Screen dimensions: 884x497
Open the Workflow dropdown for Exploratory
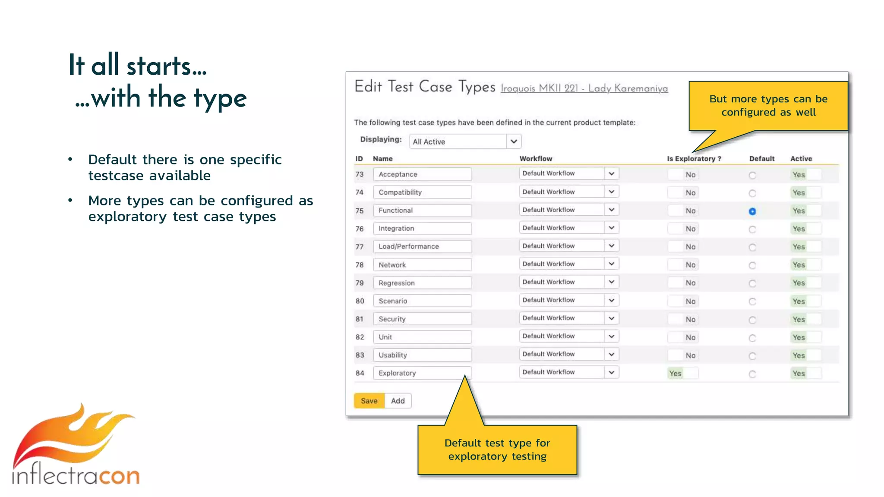click(569, 372)
